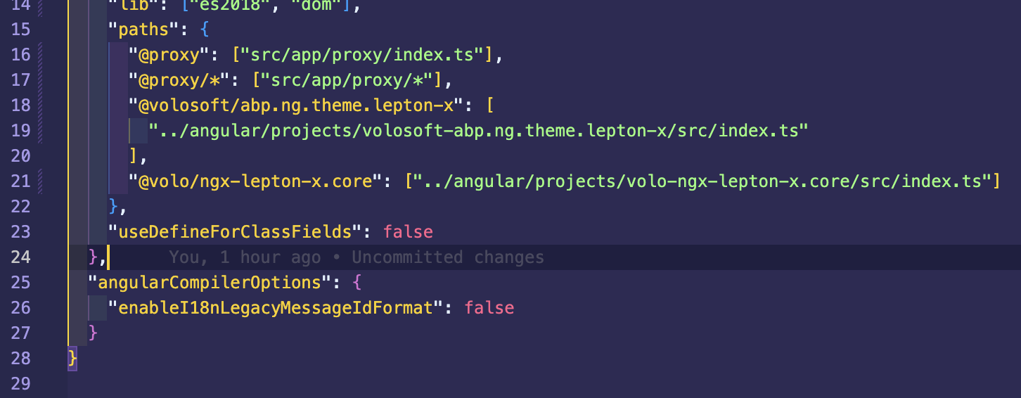
Task: Click the closing bracket on line 20
Action: tap(133, 156)
